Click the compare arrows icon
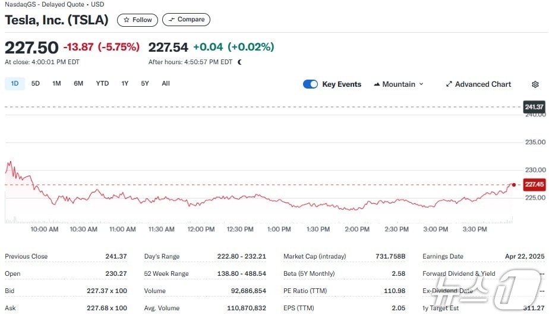Image resolution: width=549 pixels, height=318 pixels. (172, 20)
